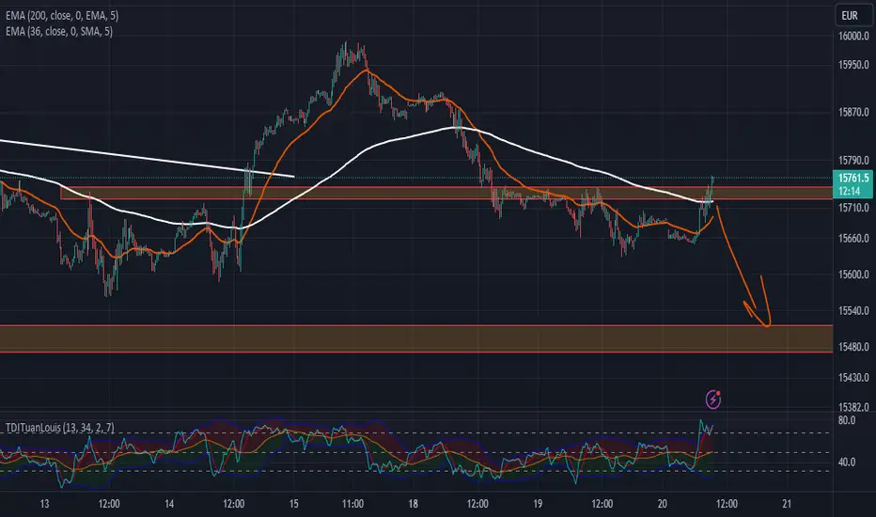The image size is (876, 517).
Task: Click date 20 on the time axis
Action: point(662,504)
